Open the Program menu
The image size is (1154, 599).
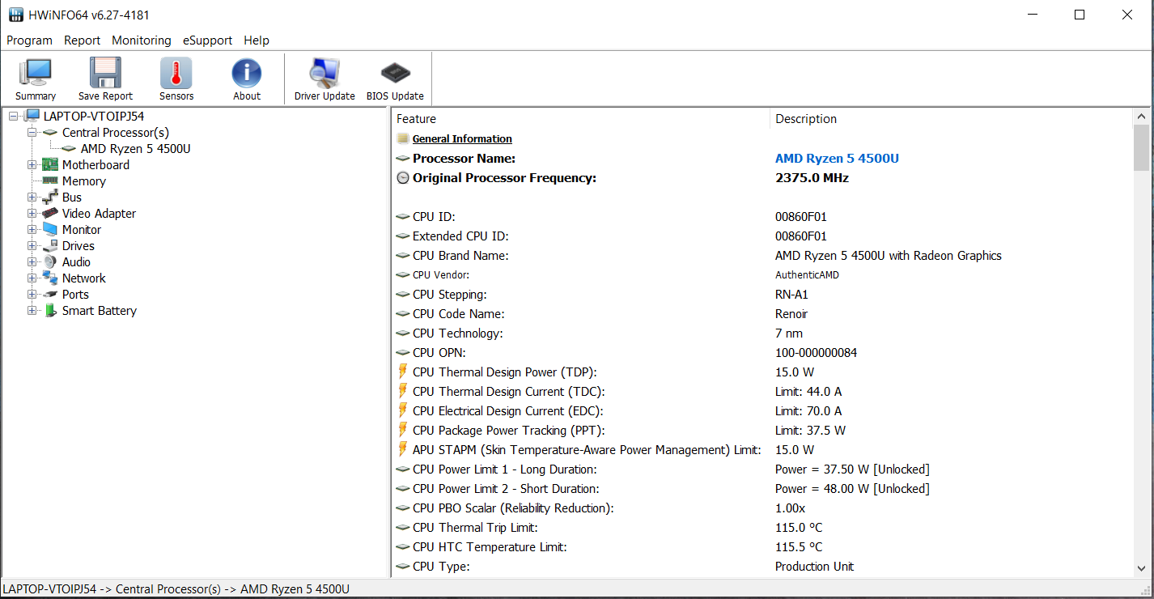click(x=29, y=40)
